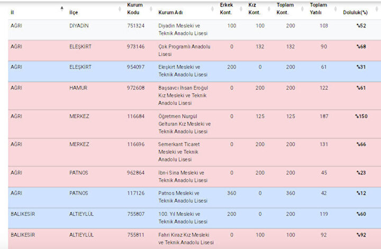The image size is (381, 249).
Task: Select occupancy value %92
Action: click(361, 235)
